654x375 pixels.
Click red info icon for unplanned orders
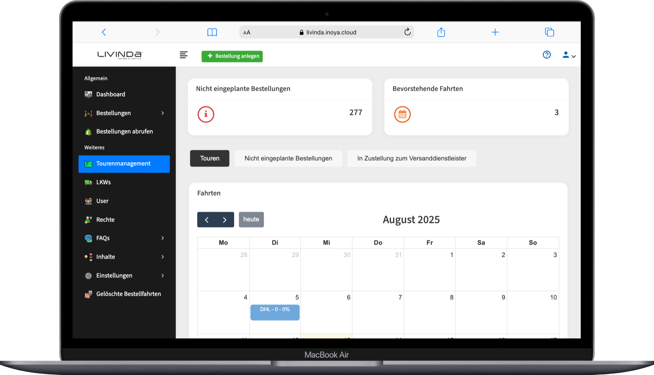tap(206, 115)
